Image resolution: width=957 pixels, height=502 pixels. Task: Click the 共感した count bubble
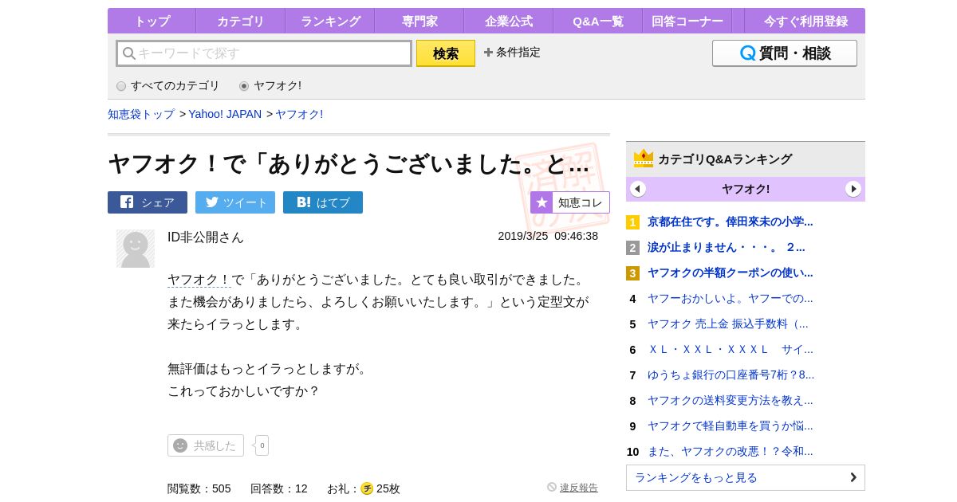pyautogui.click(x=262, y=445)
